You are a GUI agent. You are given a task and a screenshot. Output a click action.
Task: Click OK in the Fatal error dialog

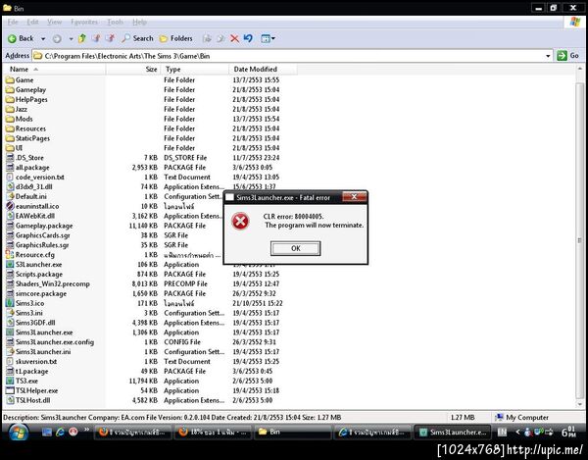click(296, 248)
